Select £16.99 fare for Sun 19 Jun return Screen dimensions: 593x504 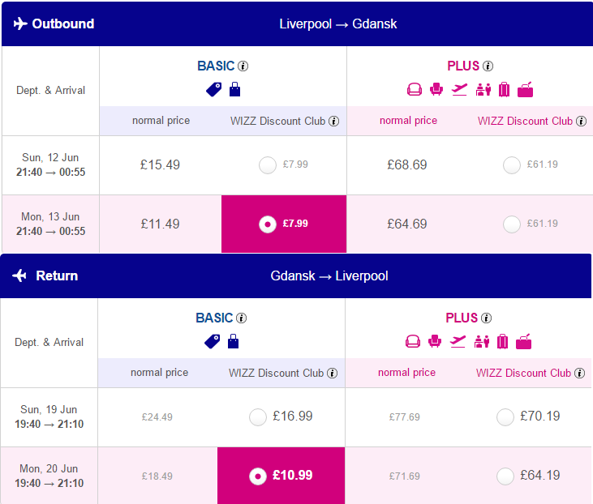(258, 417)
